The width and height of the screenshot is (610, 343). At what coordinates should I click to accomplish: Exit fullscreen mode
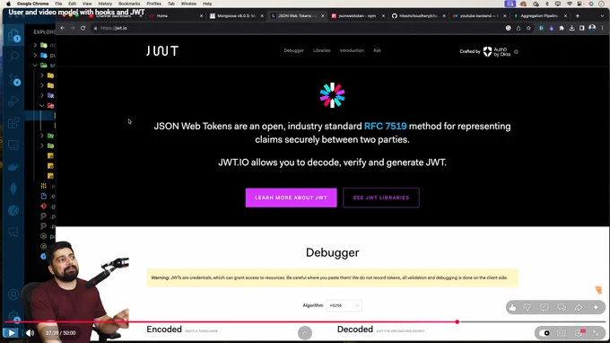coord(596,333)
